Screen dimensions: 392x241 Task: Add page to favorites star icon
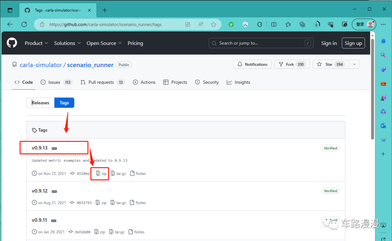[213, 25]
